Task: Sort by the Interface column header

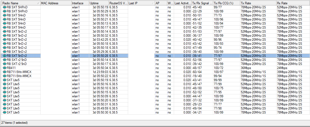Action: tap(80, 3)
